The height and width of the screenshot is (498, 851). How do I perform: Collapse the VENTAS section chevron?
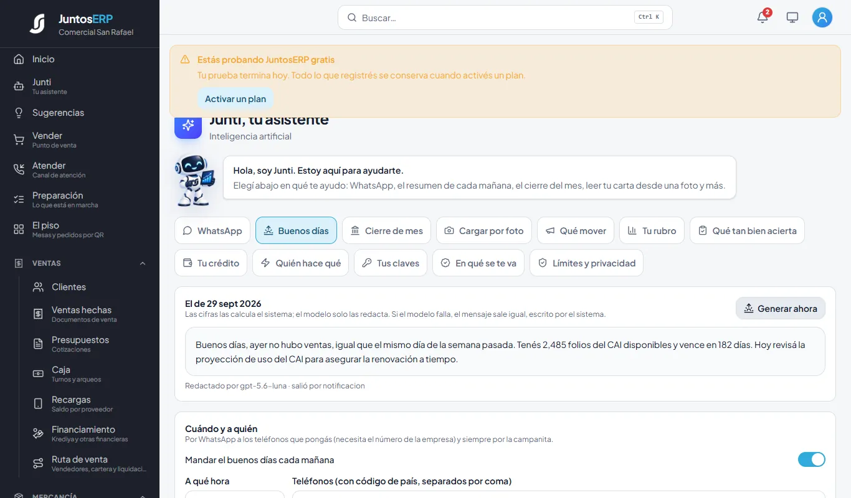pyautogui.click(x=143, y=263)
